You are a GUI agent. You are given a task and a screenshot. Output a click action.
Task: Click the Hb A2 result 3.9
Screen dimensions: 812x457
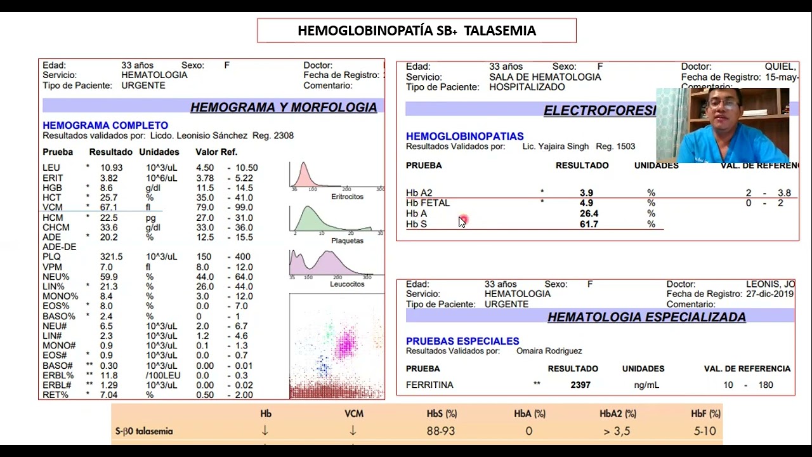click(x=586, y=193)
